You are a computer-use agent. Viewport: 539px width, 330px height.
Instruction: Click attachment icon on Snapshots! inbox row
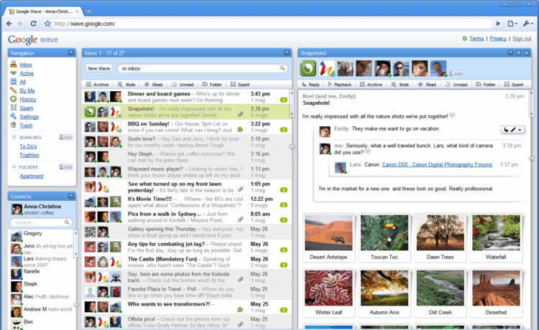(x=241, y=114)
